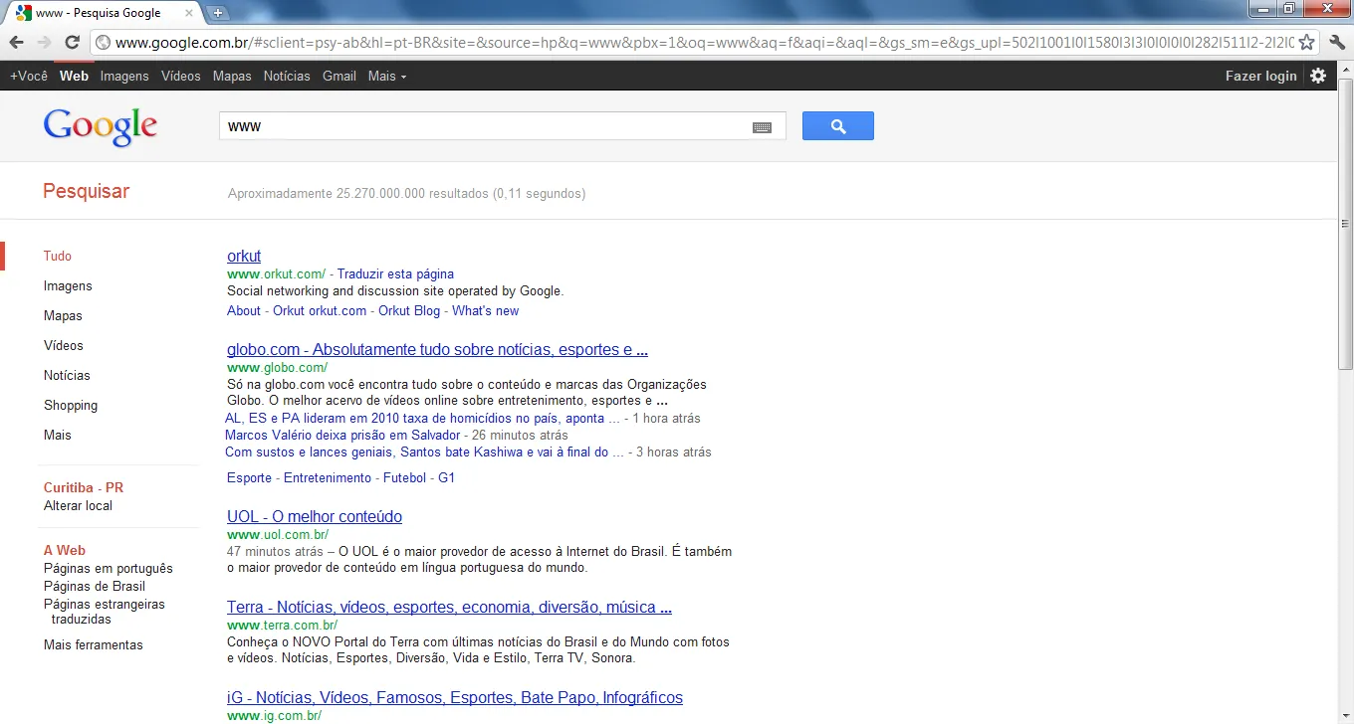The image size is (1354, 724).
Task: Expand Mais ferramentas in the sidebar
Action: click(x=94, y=644)
